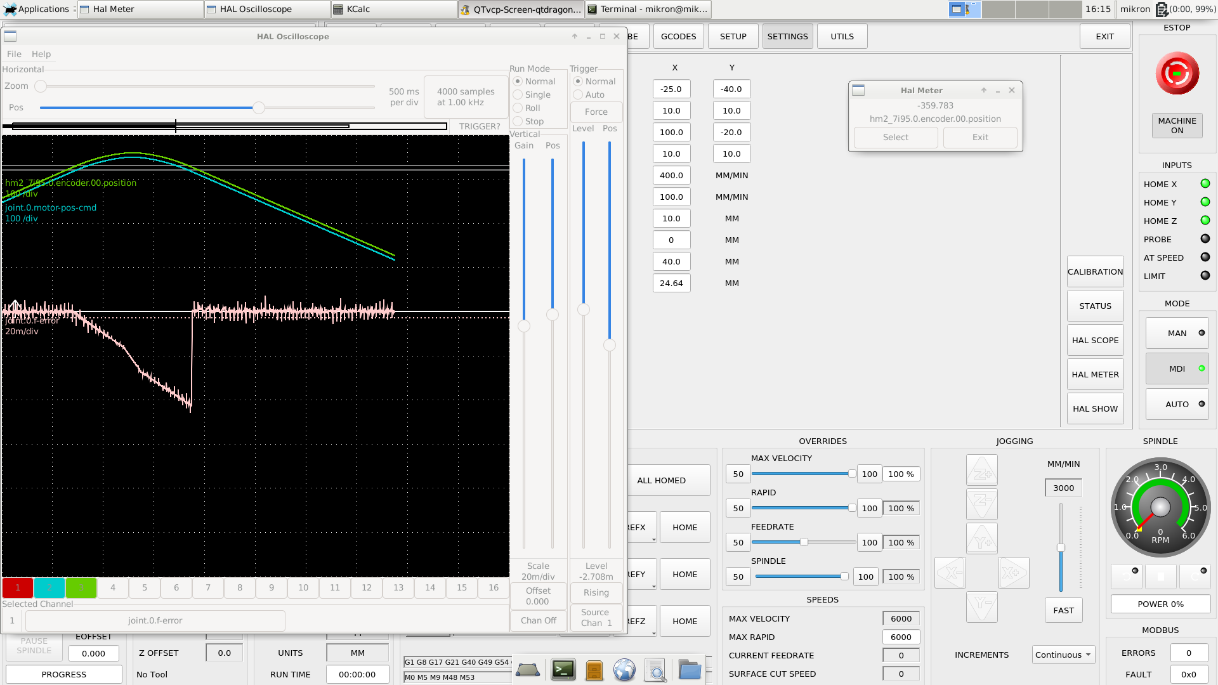Click Chan Off button
The image size is (1218, 685).
click(538, 620)
